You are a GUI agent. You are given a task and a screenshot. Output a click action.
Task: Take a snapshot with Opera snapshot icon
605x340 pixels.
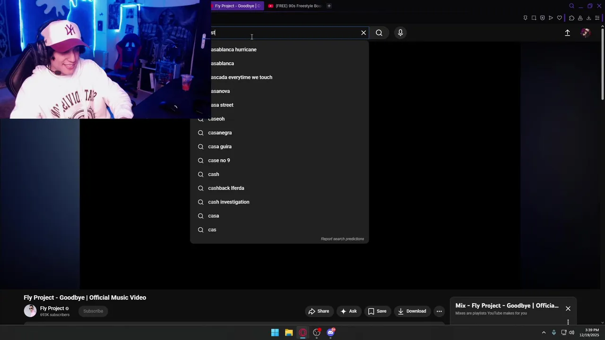[x=534, y=18]
